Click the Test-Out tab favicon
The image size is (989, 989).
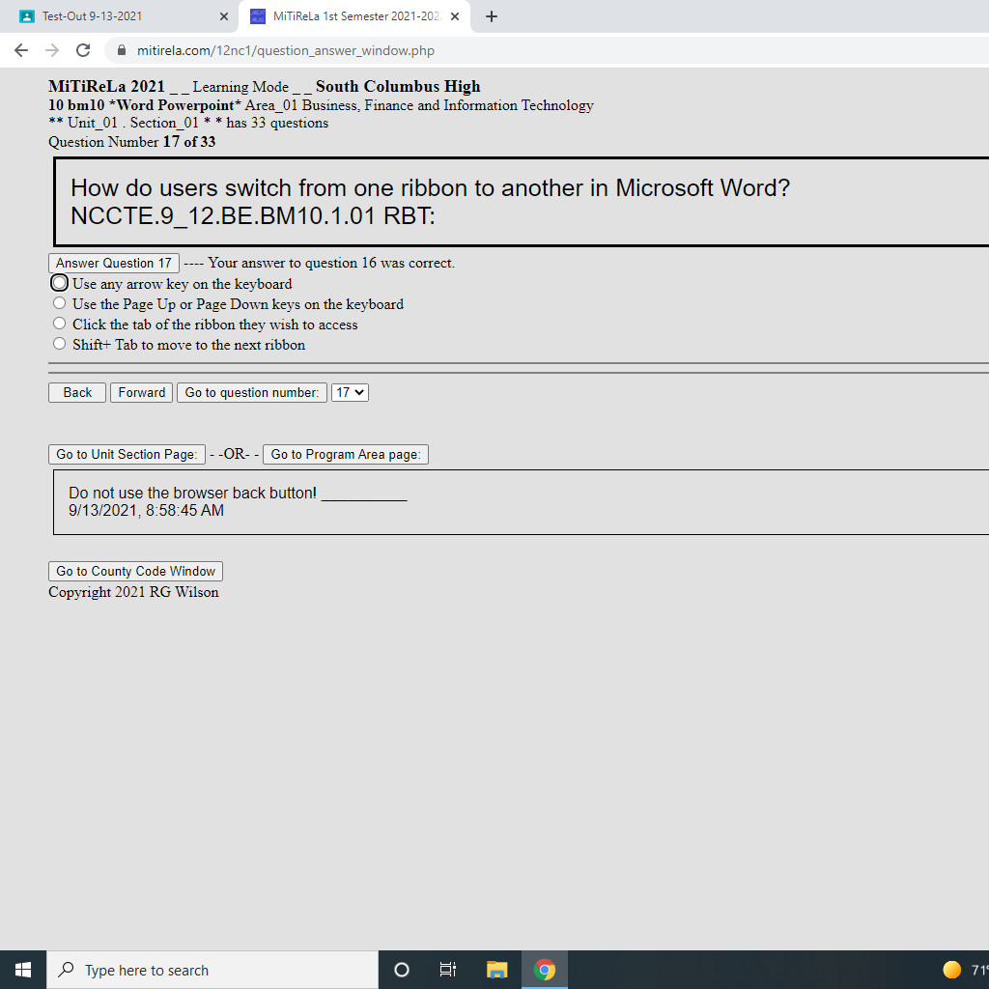click(x=26, y=16)
